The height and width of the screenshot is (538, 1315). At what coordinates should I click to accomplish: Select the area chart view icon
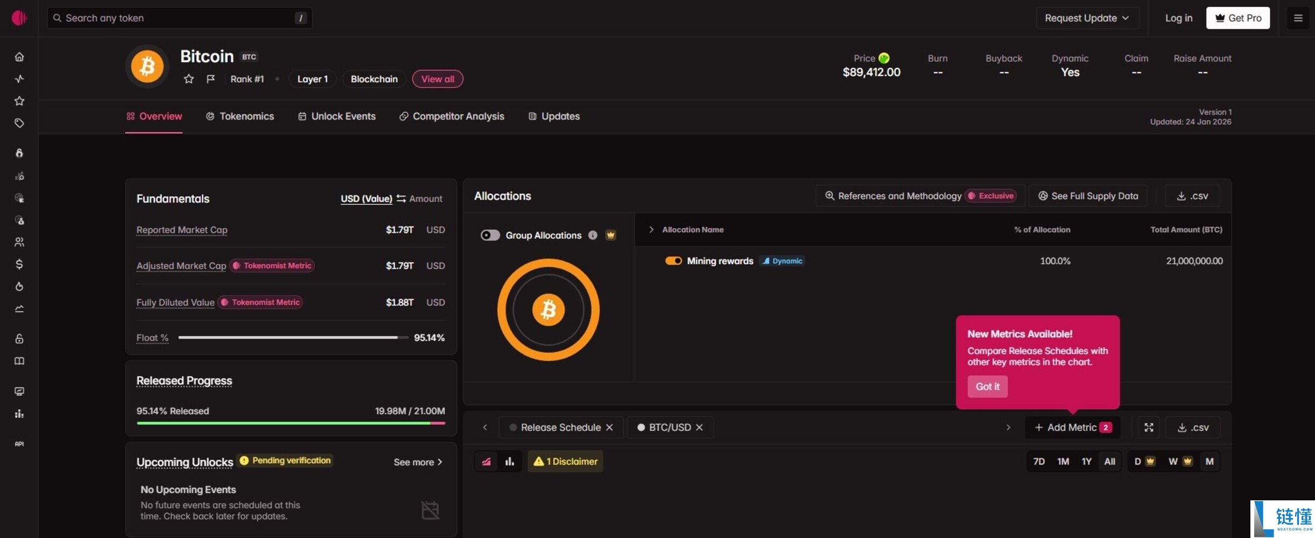[486, 462]
